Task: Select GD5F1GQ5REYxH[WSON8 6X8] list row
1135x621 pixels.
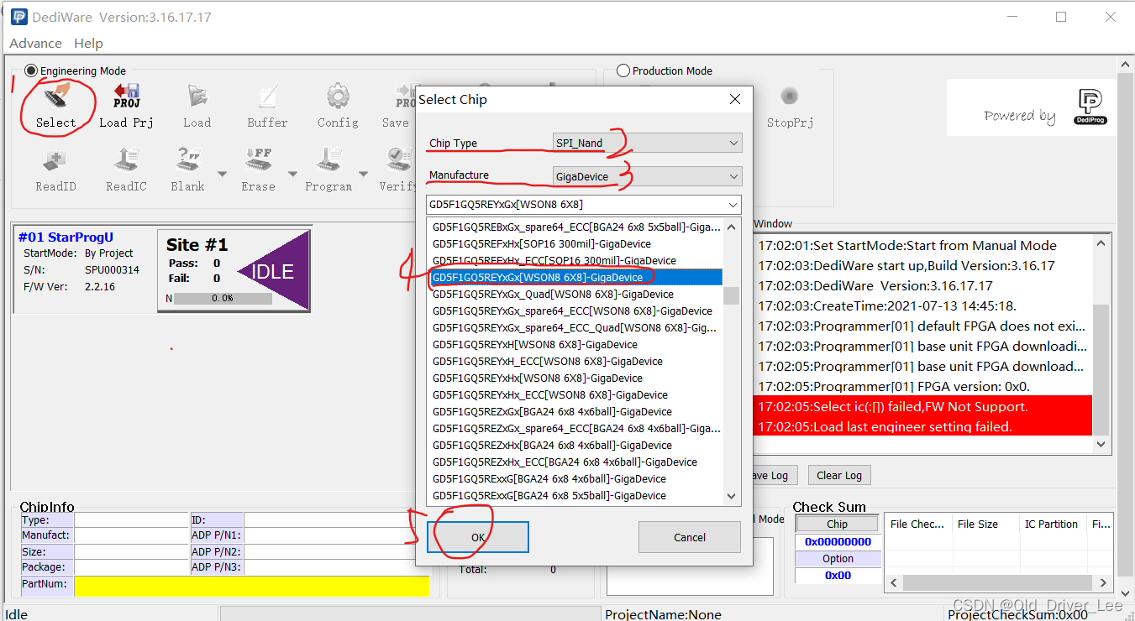Action: pos(575,344)
